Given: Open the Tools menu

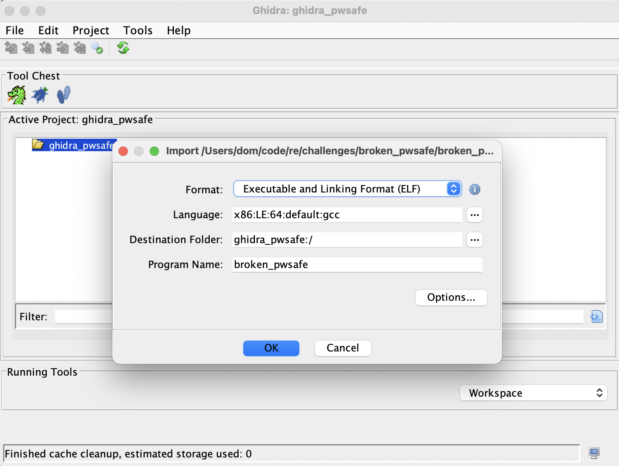Looking at the screenshot, I should pos(138,30).
